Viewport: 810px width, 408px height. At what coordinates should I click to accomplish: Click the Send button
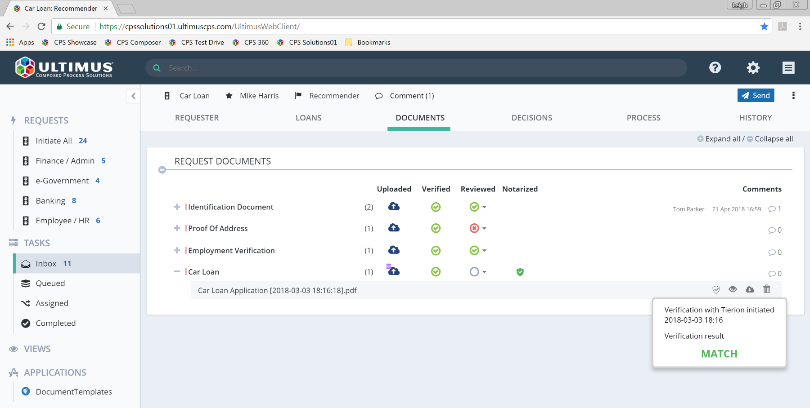click(756, 95)
